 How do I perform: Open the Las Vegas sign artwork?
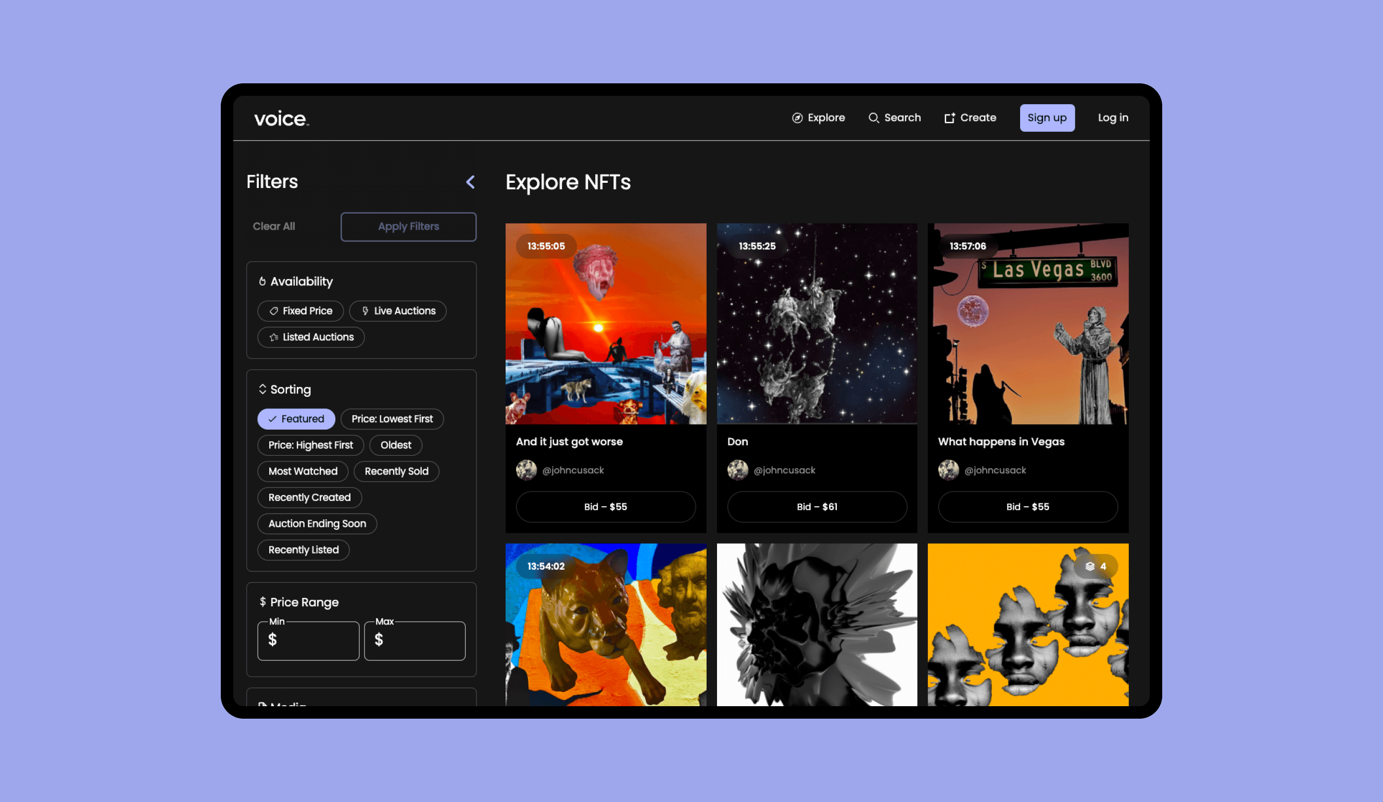[1027, 324]
